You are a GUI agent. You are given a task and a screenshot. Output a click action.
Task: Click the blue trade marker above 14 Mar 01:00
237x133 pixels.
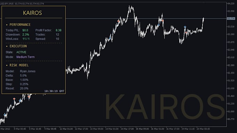pyautogui.click(x=110, y=38)
